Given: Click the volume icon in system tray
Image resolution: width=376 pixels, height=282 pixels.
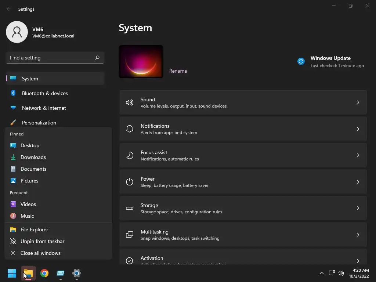Looking at the screenshot, I should (x=340, y=273).
